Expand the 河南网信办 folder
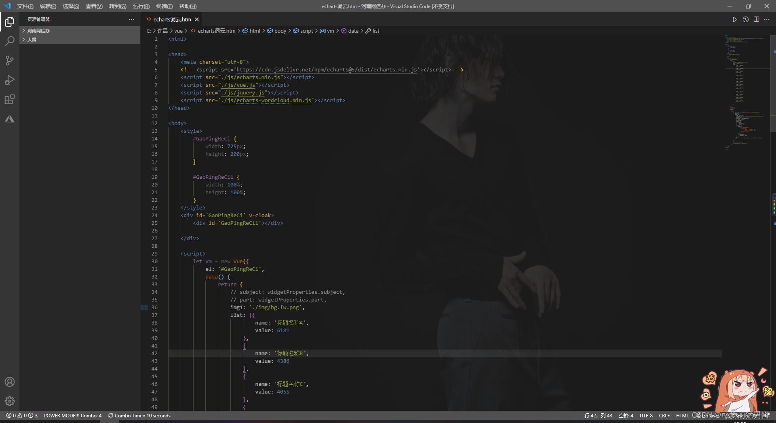Image resolution: width=776 pixels, height=423 pixels. [80, 31]
